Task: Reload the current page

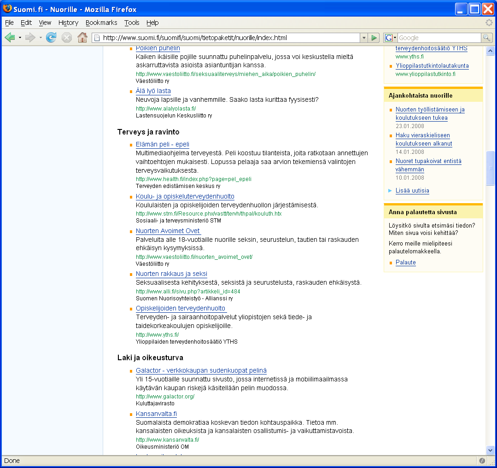Action: (x=51, y=38)
